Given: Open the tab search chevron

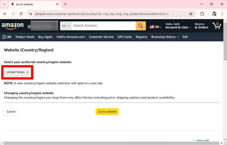Looking at the screenshot, I should [4, 4].
